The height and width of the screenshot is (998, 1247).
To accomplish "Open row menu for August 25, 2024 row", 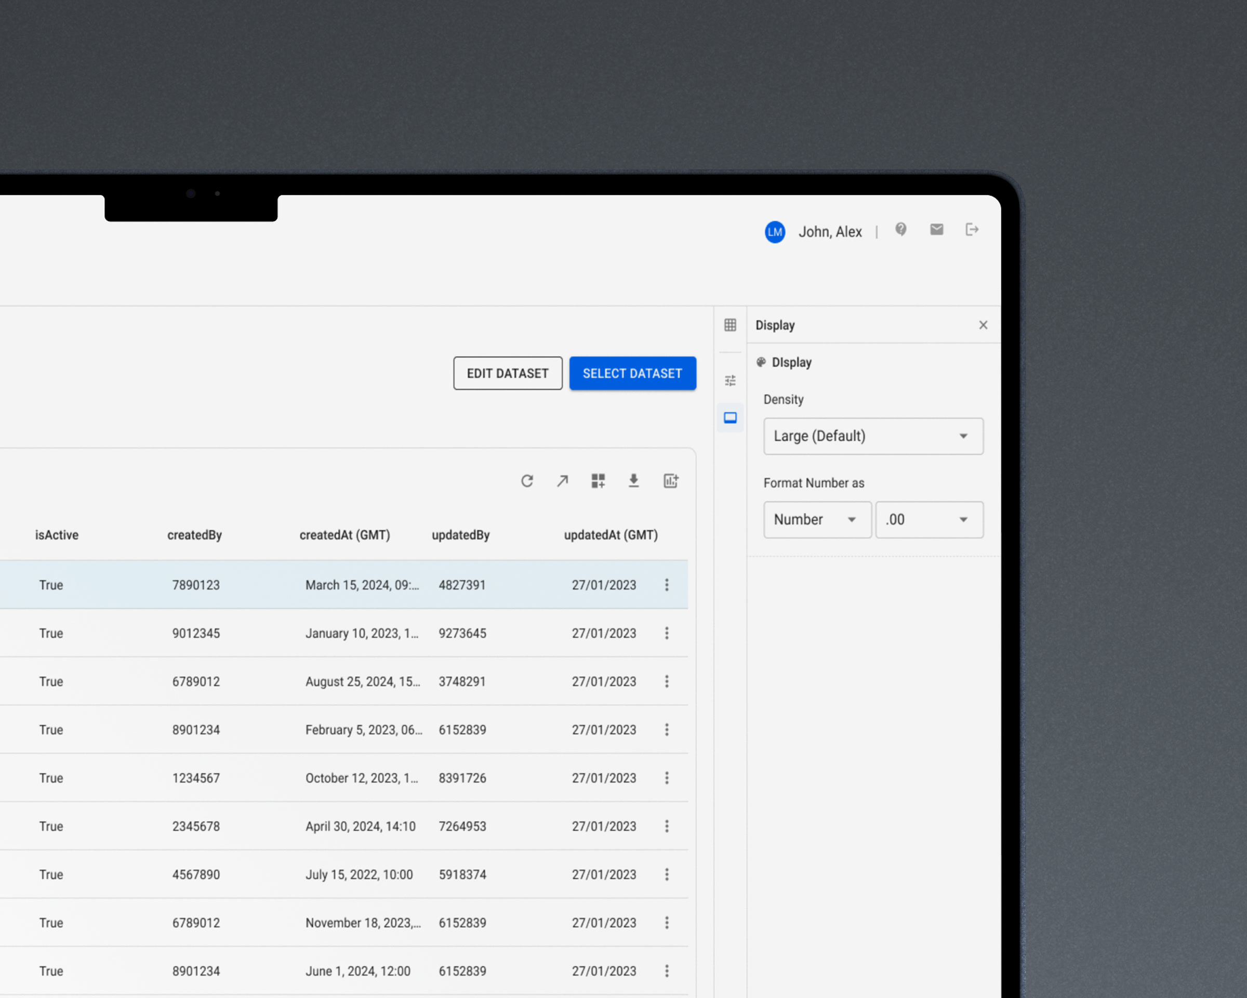I will click(667, 681).
